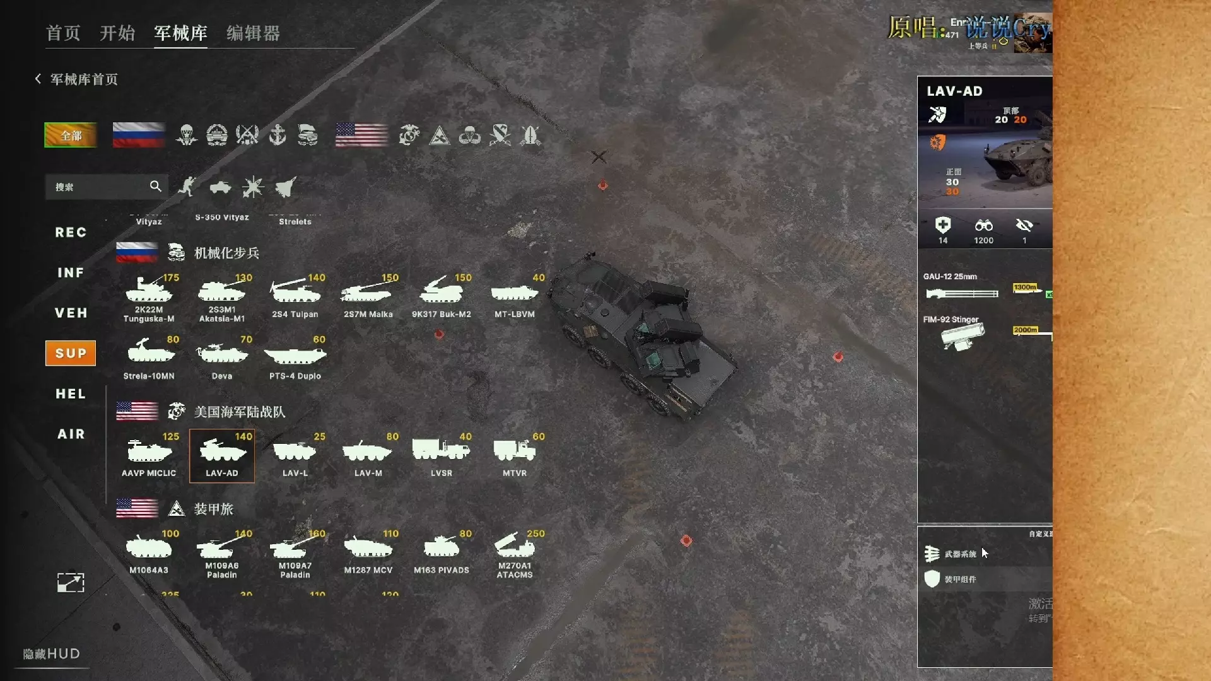The image size is (1211, 681).
Task: Select the LAV-AD unit icon
Action: [x=222, y=456]
